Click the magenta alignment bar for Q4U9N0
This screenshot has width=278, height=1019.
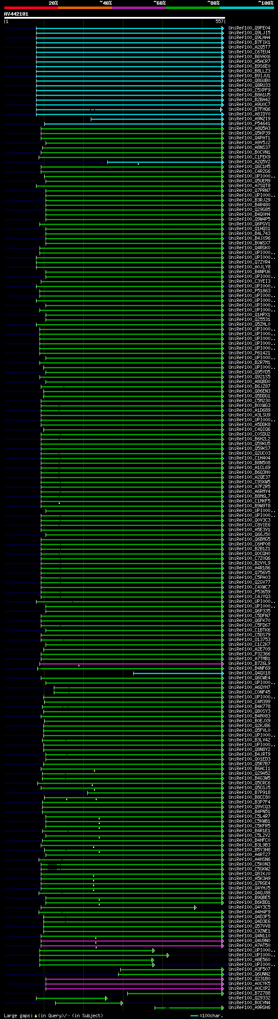click(x=132, y=941)
